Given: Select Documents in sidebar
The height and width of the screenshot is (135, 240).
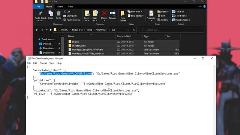Looking at the screenshot, I should coord(49,52).
